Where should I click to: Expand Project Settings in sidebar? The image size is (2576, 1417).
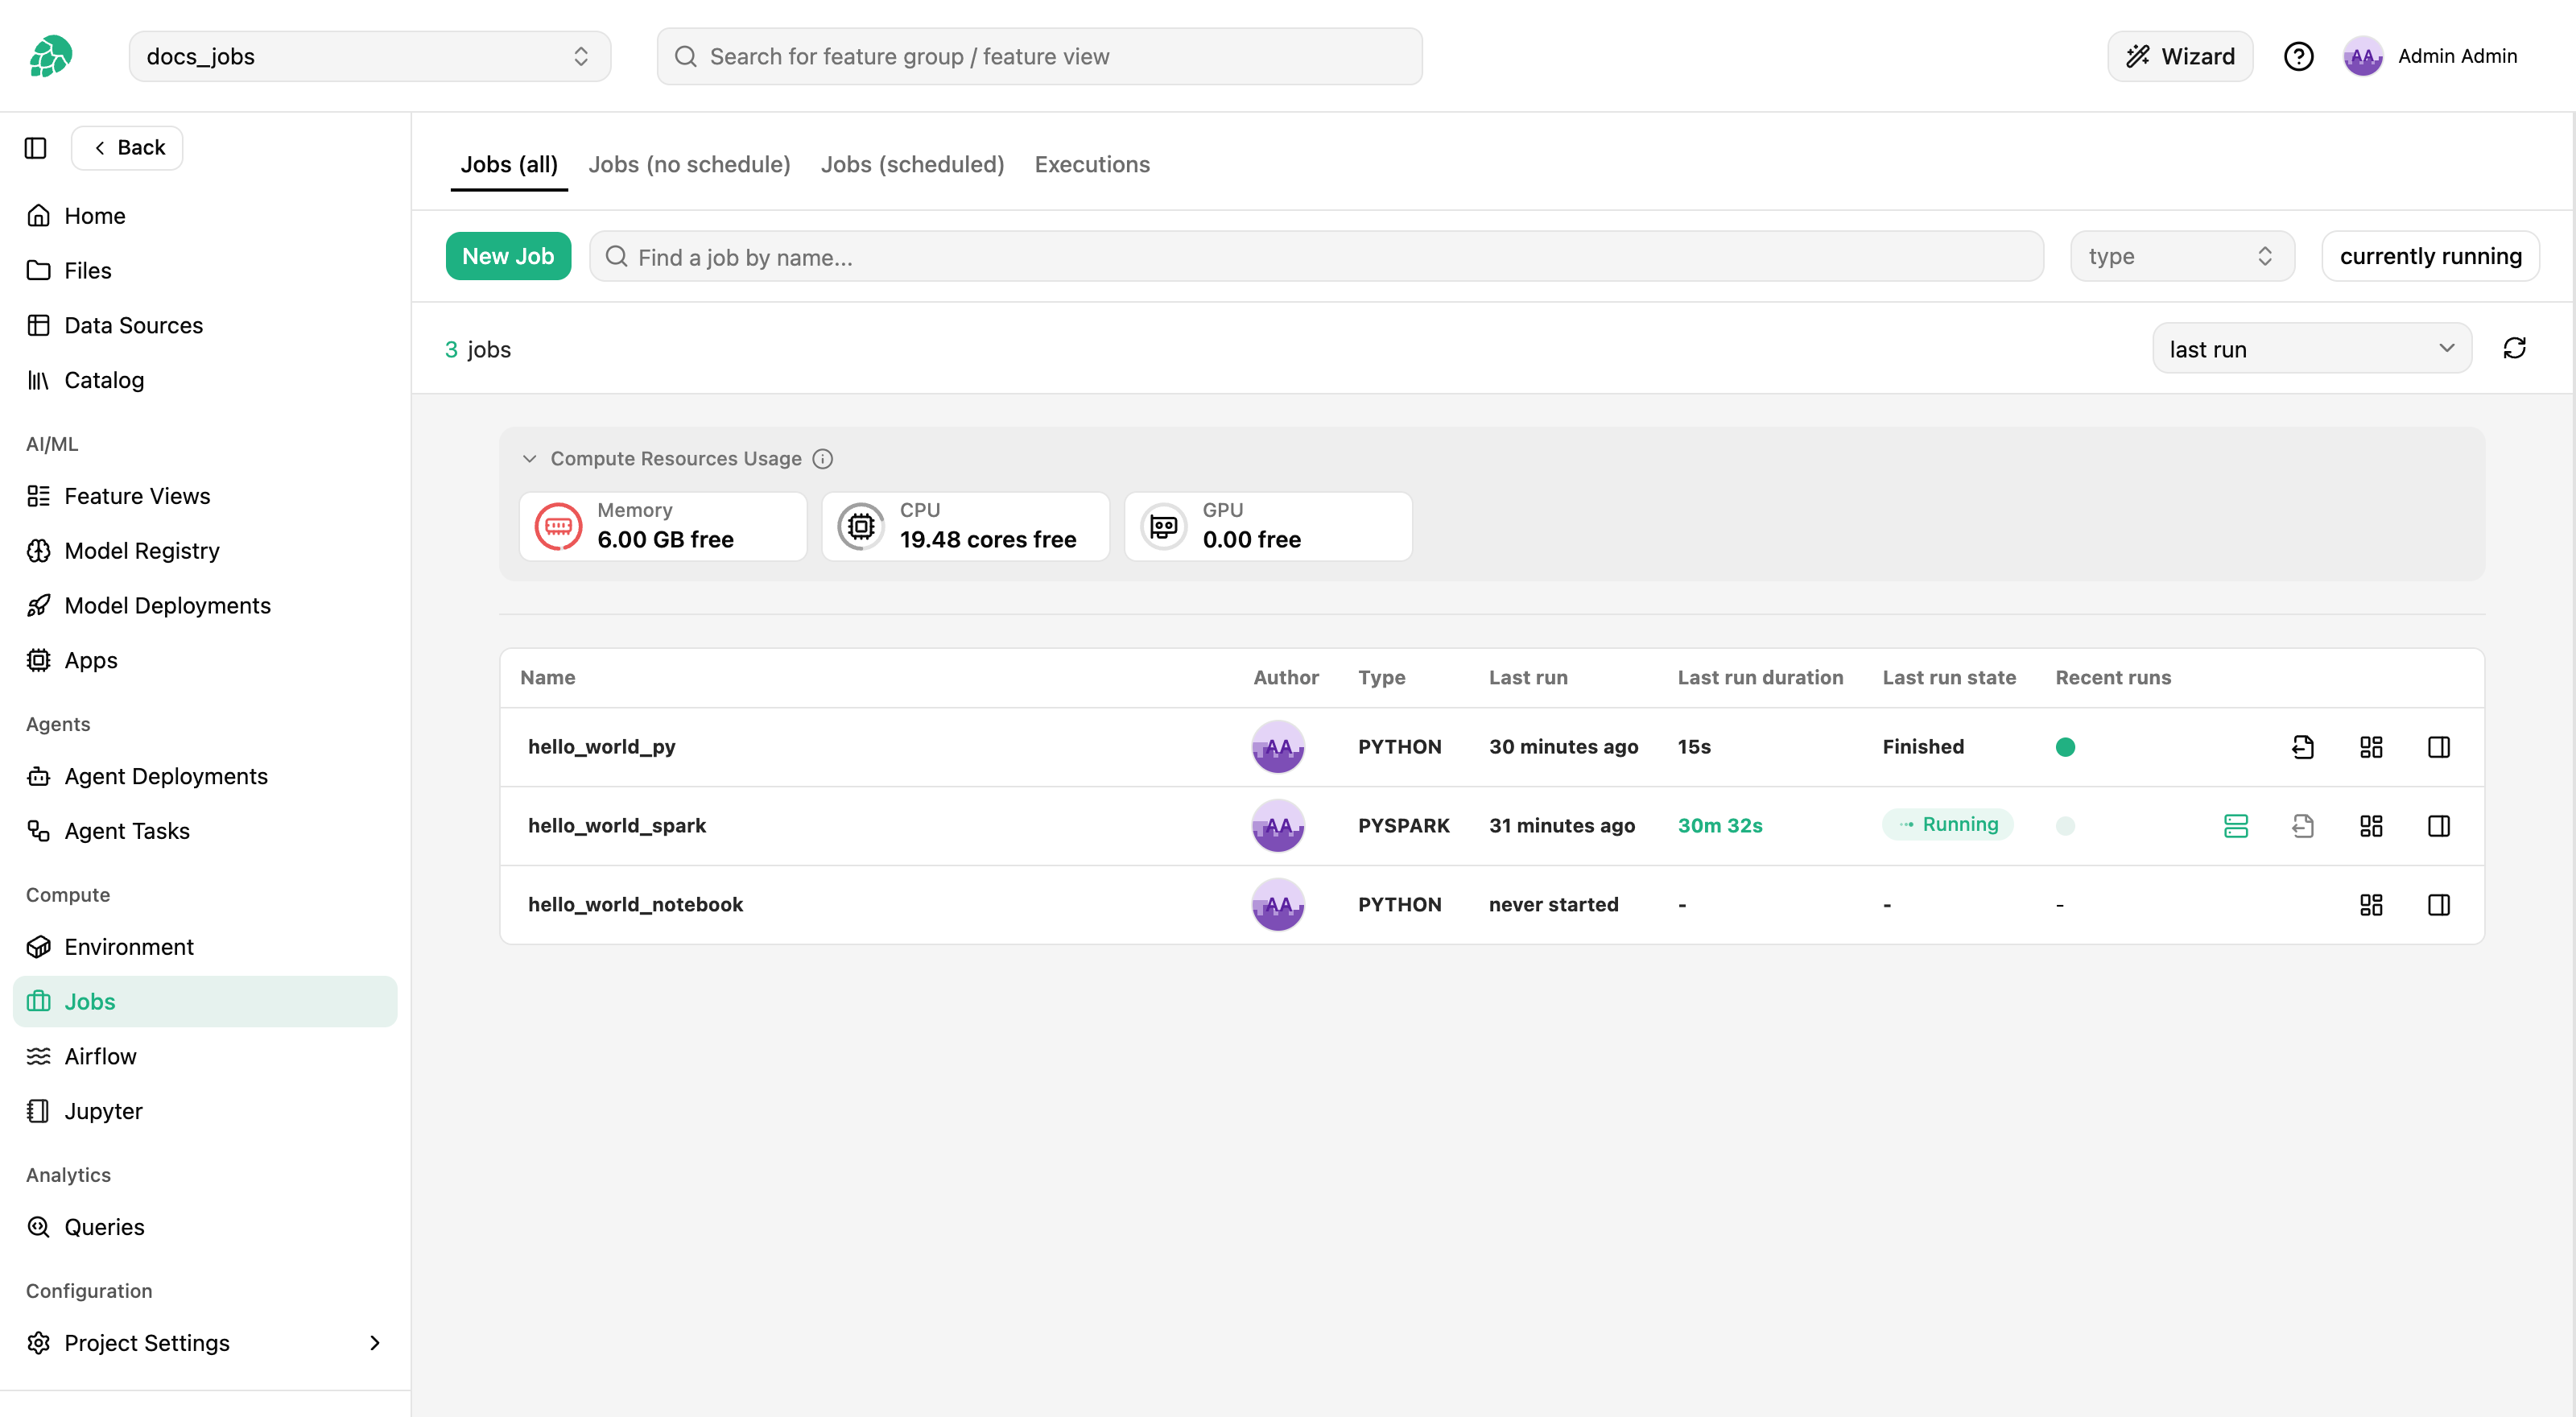click(x=205, y=1343)
